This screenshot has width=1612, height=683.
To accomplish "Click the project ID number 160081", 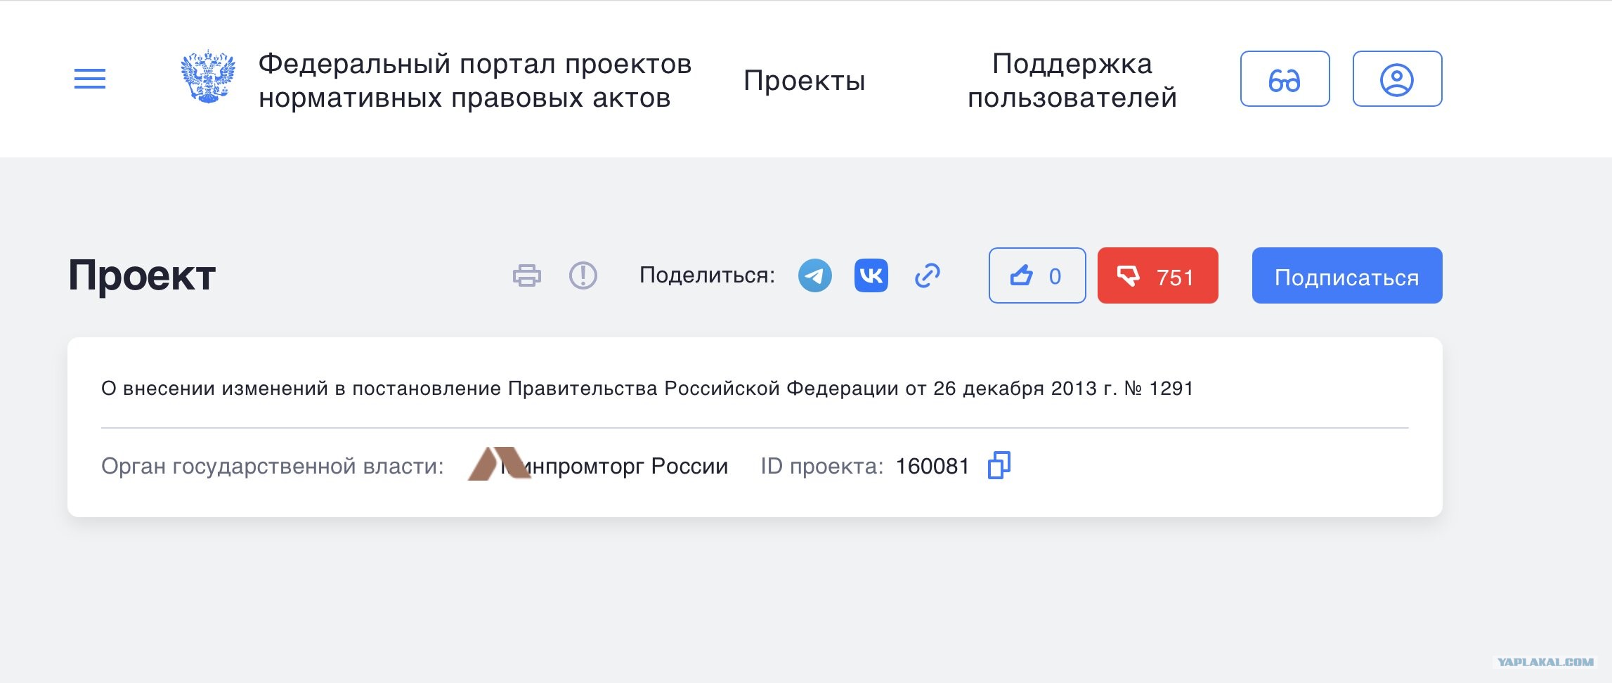I will (x=932, y=466).
